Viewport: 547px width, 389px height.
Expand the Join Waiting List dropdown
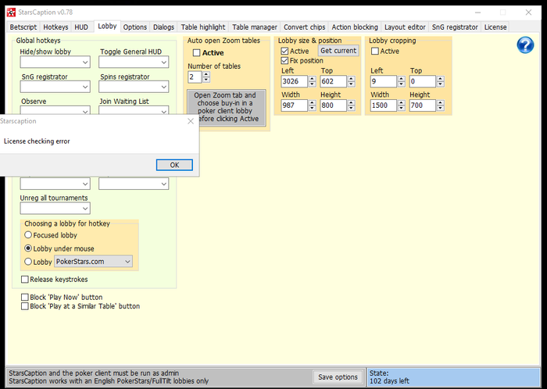[134, 110]
